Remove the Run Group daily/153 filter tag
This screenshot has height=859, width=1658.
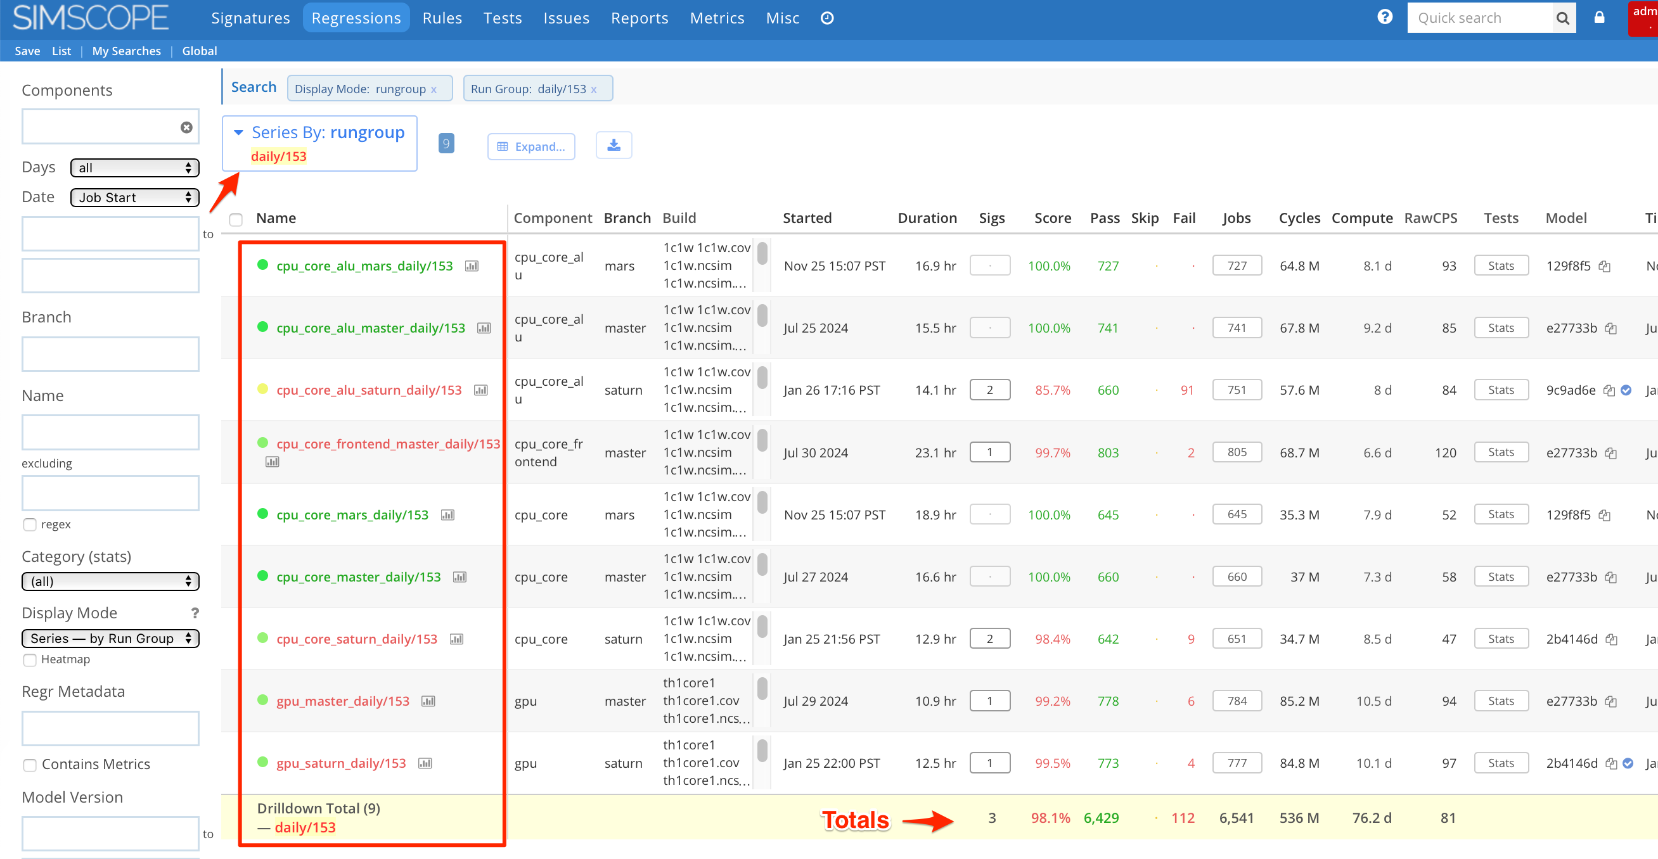click(x=593, y=89)
